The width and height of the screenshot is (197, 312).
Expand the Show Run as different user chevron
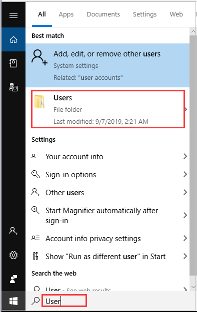coord(185,256)
